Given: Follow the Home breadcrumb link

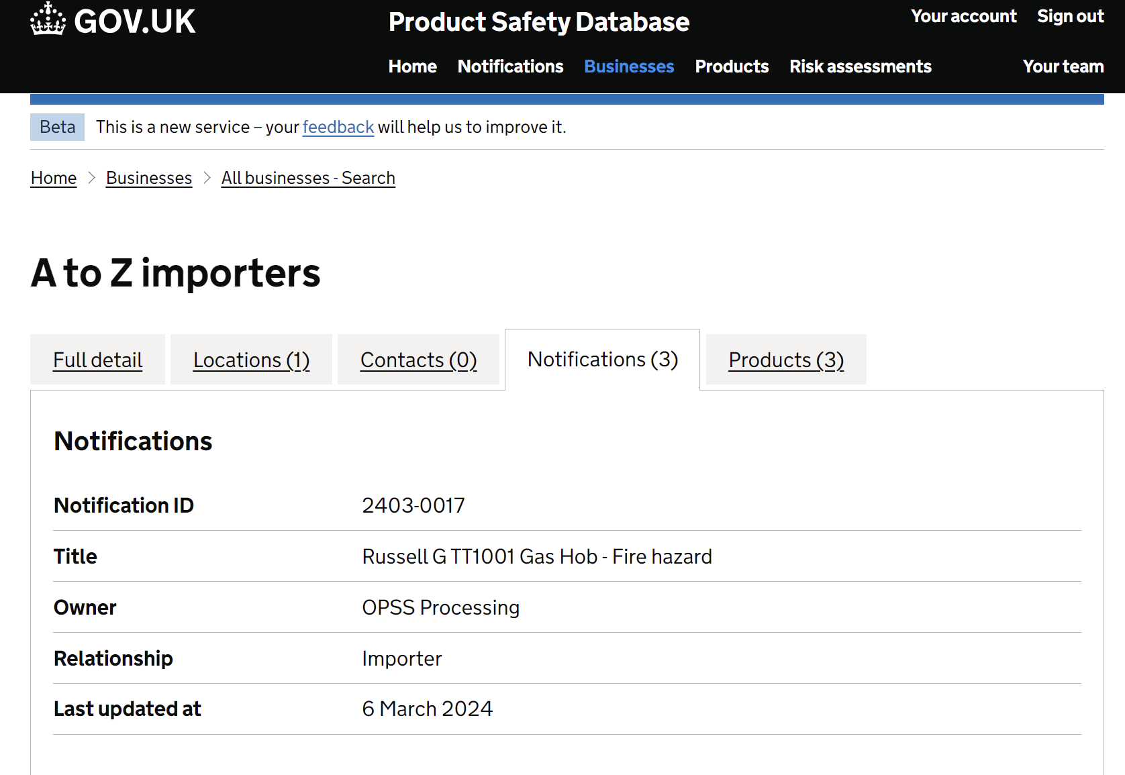Looking at the screenshot, I should (x=53, y=178).
